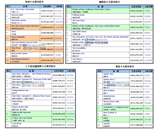Click the Toy Story 2 title link
This screenshot has height=132, width=157.
pyautogui.click(x=78, y=59)
